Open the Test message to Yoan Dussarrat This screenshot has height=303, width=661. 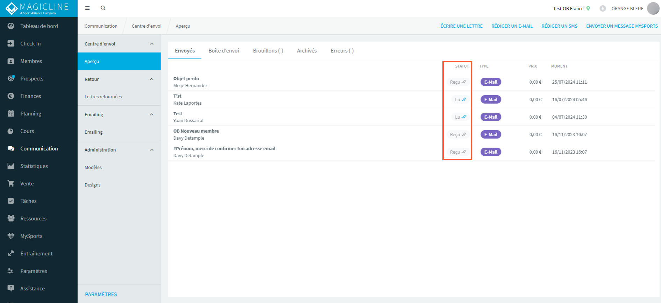coord(411,117)
